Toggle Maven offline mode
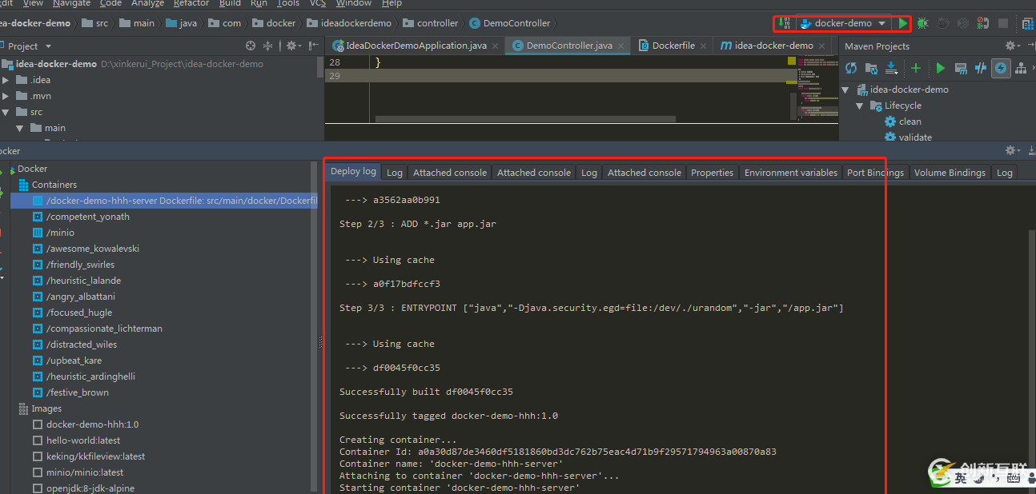Viewport: 1036px width, 494px height. tap(980, 69)
